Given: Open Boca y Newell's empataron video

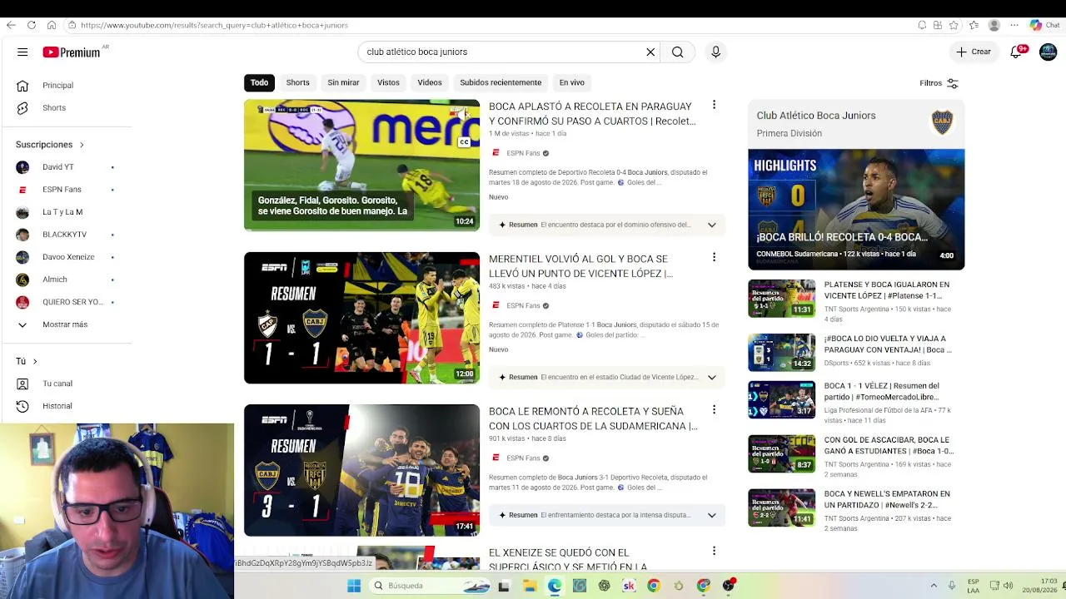Looking at the screenshot, I should coord(887,499).
